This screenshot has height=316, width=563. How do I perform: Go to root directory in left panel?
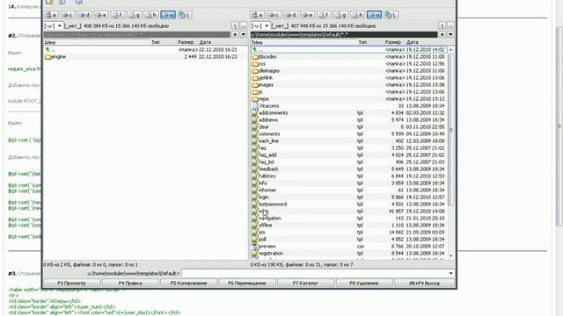[235, 25]
